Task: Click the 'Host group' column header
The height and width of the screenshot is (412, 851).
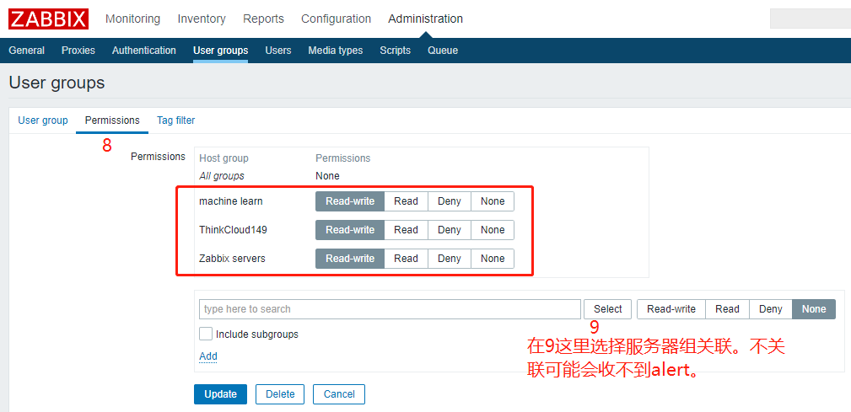Action: pyautogui.click(x=224, y=158)
